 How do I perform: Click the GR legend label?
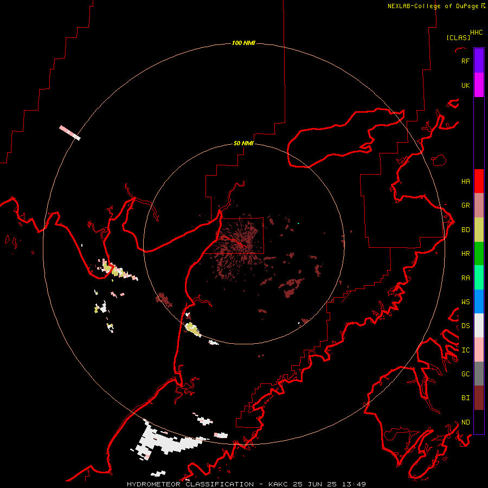[x=465, y=205]
